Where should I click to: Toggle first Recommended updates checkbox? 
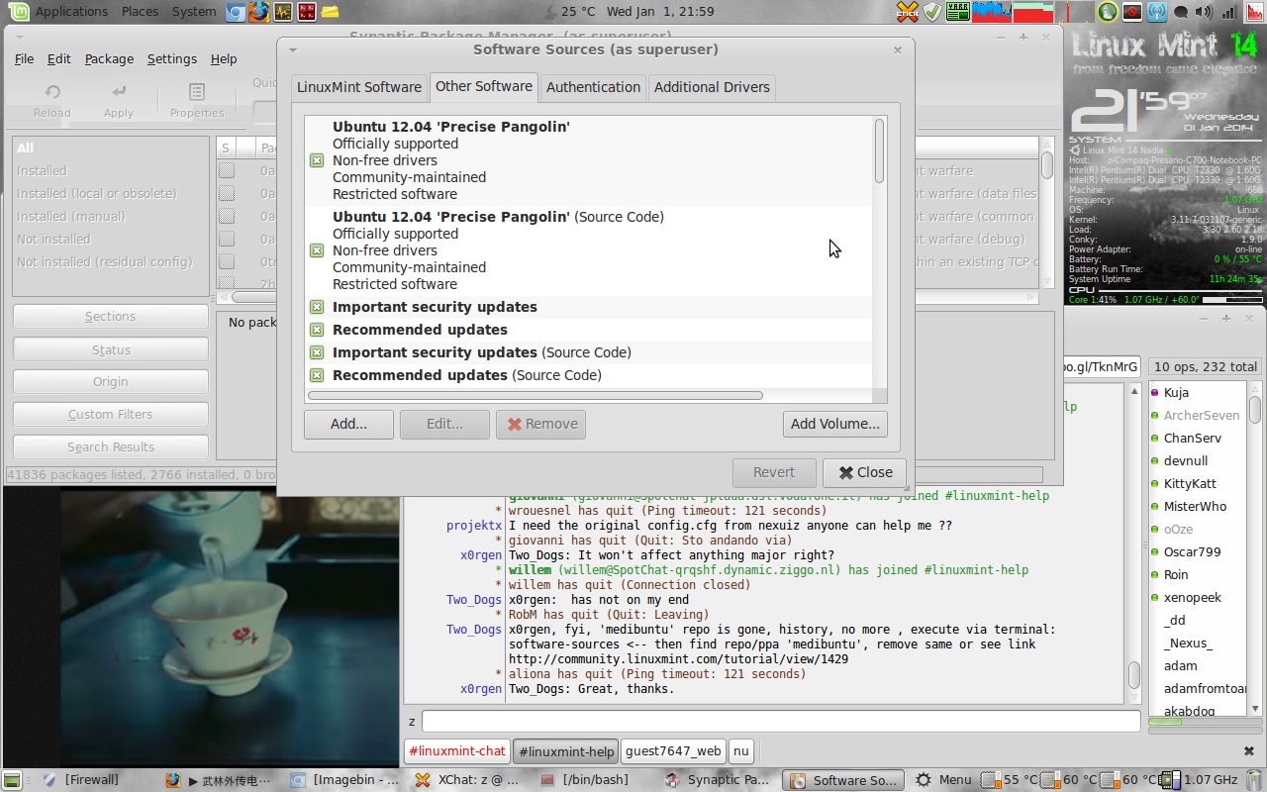317,330
